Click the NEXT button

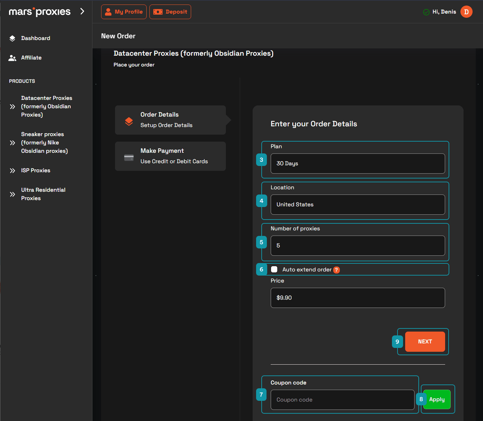click(x=425, y=342)
